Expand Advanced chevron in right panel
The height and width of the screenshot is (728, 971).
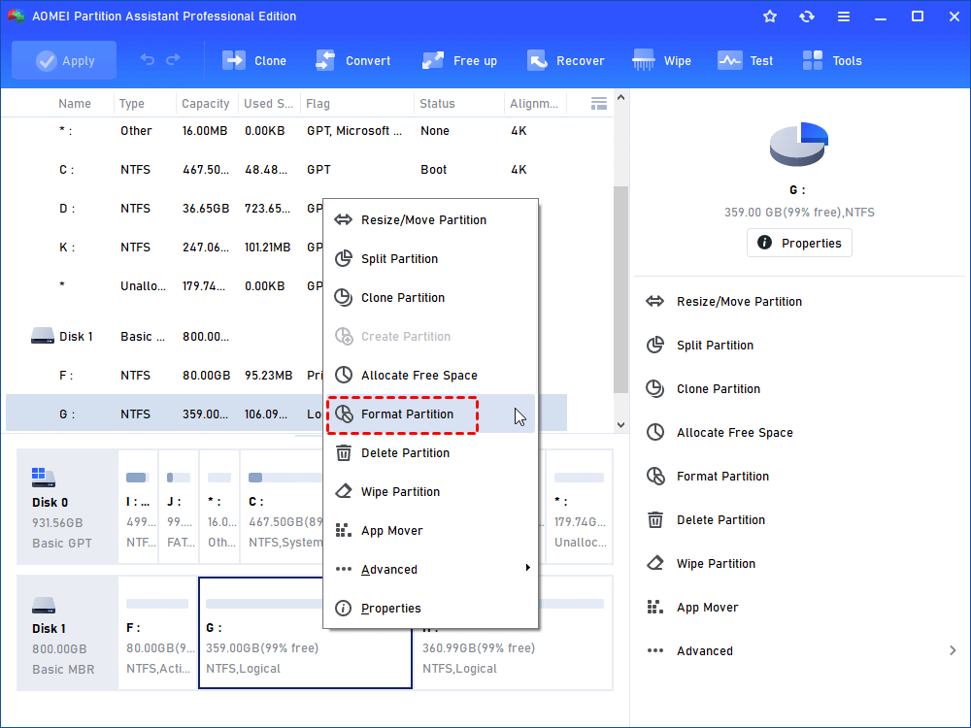953,650
